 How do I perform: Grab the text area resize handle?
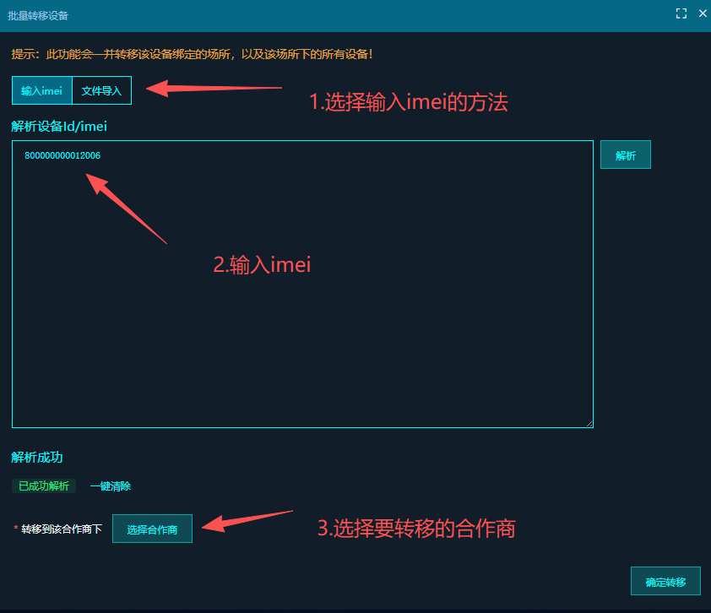589,424
